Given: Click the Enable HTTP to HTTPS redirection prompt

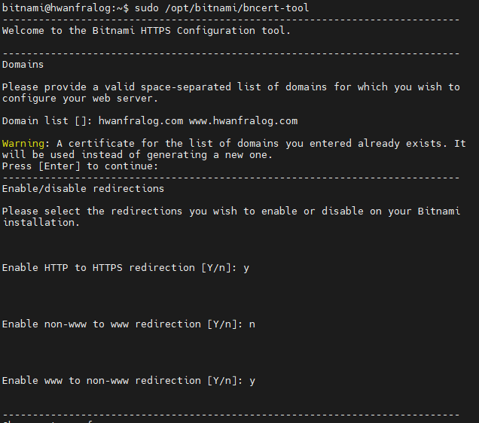Looking at the screenshot, I should (119, 267).
